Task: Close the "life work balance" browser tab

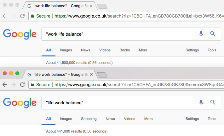Action: tap(91, 75)
